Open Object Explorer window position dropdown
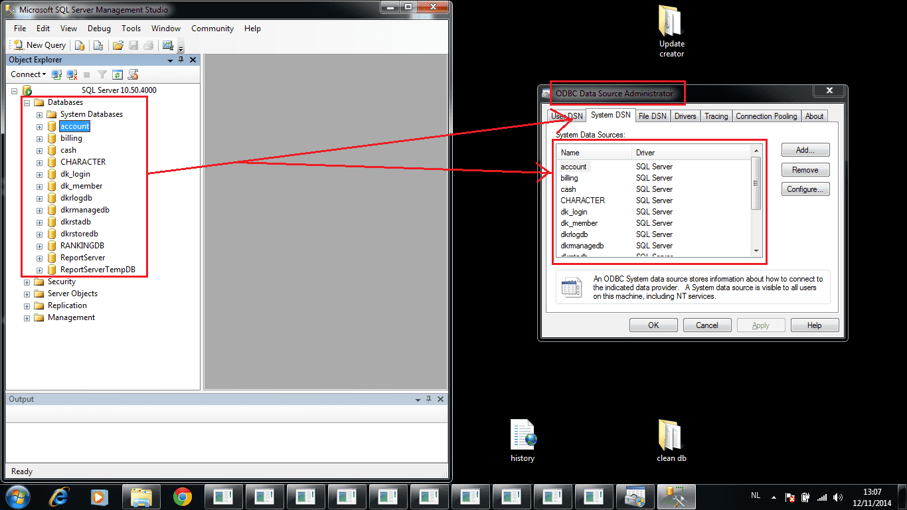 170,60
